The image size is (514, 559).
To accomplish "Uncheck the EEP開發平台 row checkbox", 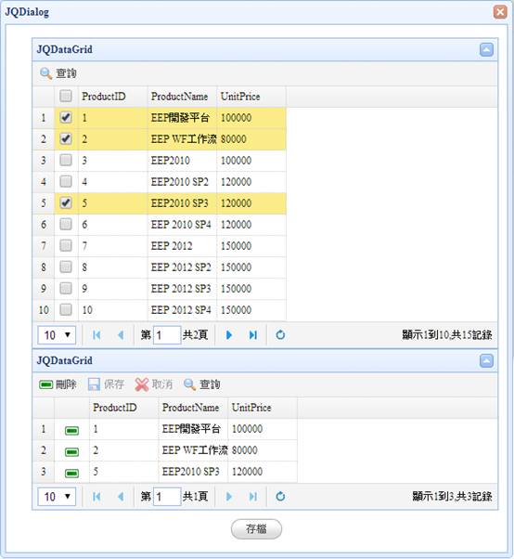I will 66,117.
